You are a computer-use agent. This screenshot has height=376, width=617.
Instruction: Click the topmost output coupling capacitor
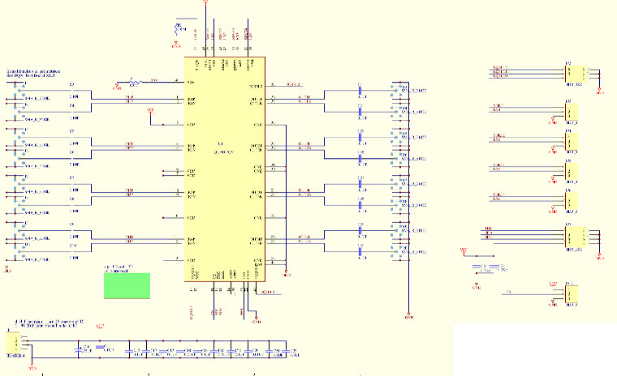pos(360,88)
